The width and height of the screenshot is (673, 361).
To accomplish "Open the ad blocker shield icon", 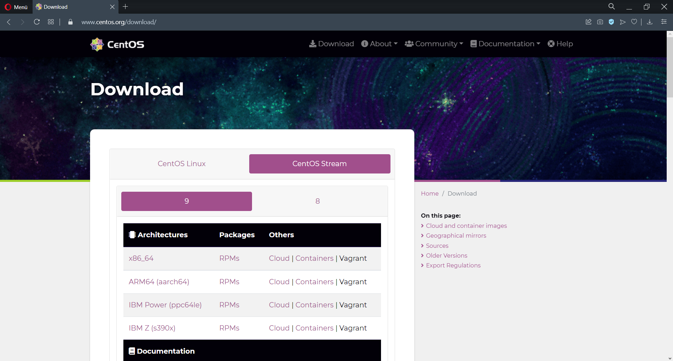I will [x=611, y=22].
